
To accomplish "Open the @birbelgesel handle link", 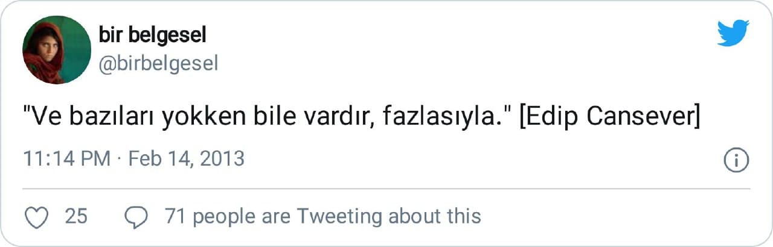I will (158, 63).
